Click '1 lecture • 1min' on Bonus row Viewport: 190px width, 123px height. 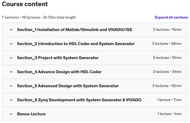point(170,114)
